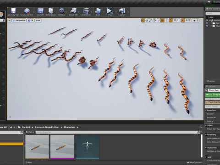Select the translate gizmo tool in viewport
Image resolution: width=220 pixels, height=165 pixels.
(143, 20)
